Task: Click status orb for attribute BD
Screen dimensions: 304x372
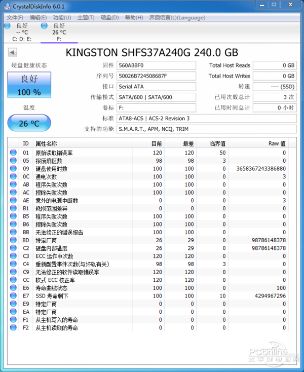Action: [13, 240]
